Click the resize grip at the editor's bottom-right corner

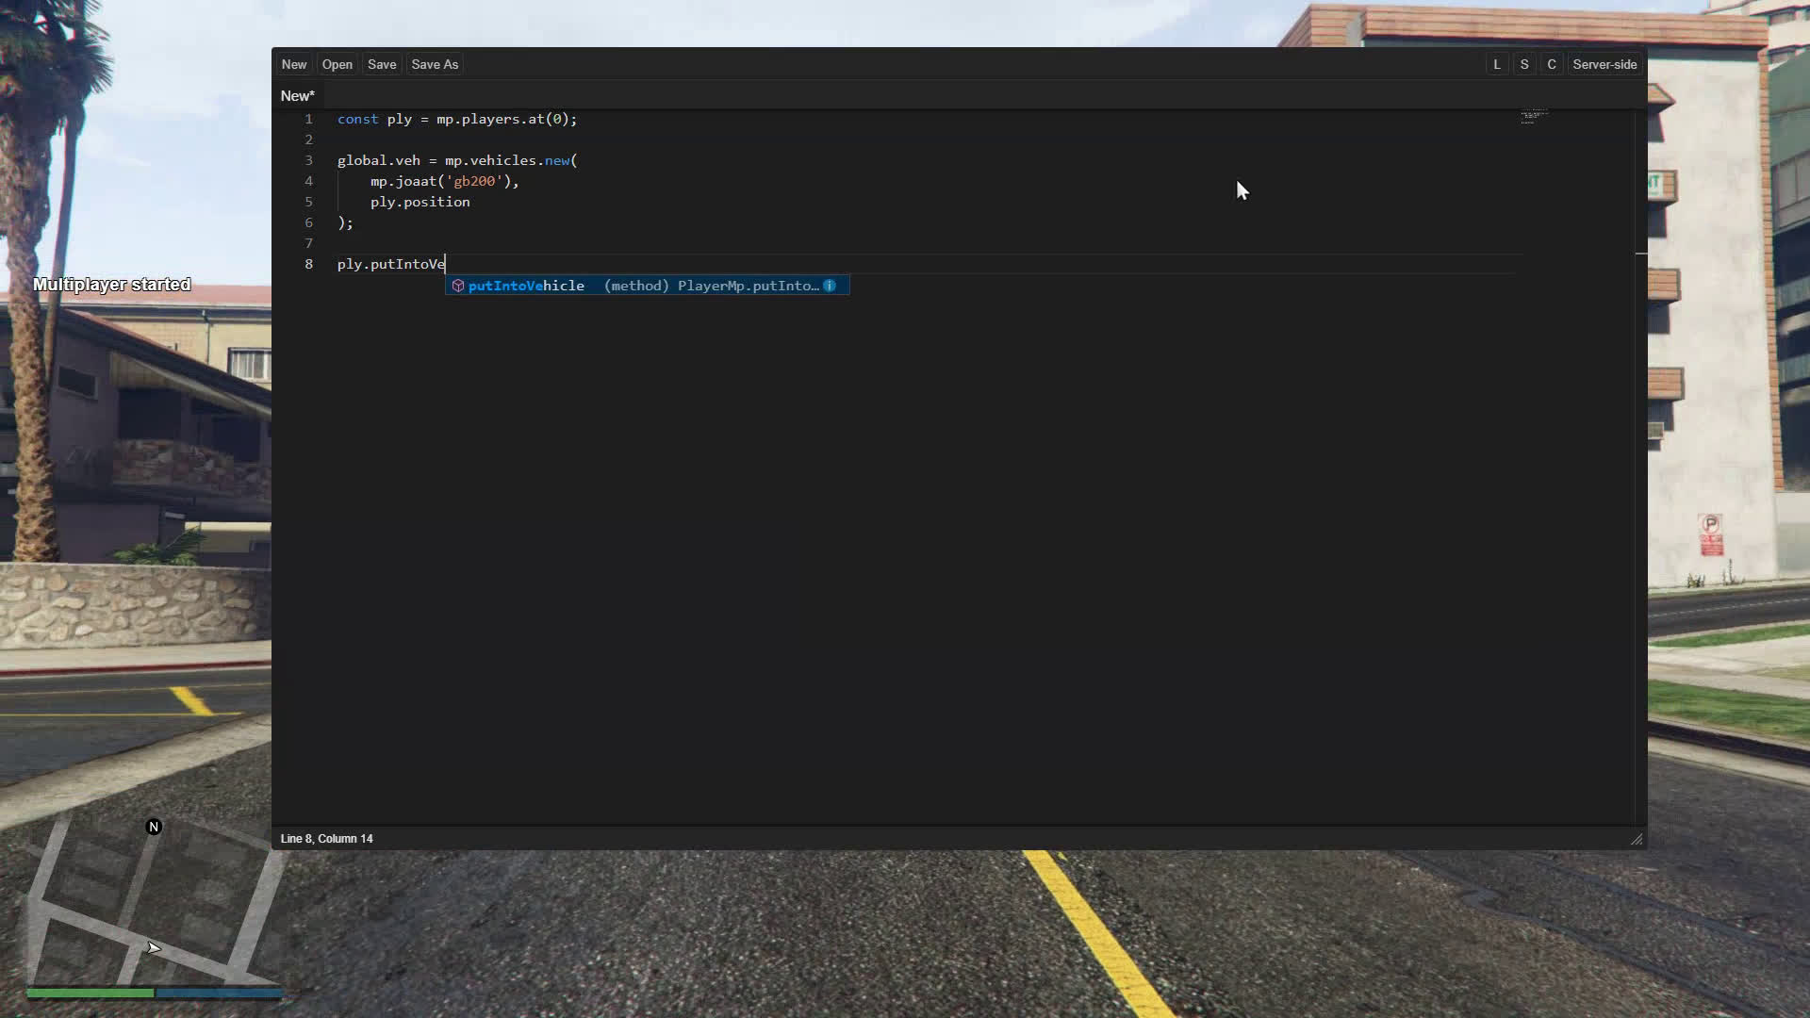1637,839
